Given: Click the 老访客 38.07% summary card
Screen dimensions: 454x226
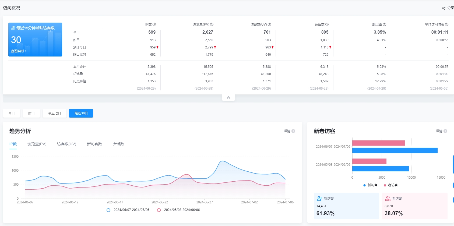Looking at the screenshot, I should tap(415, 206).
